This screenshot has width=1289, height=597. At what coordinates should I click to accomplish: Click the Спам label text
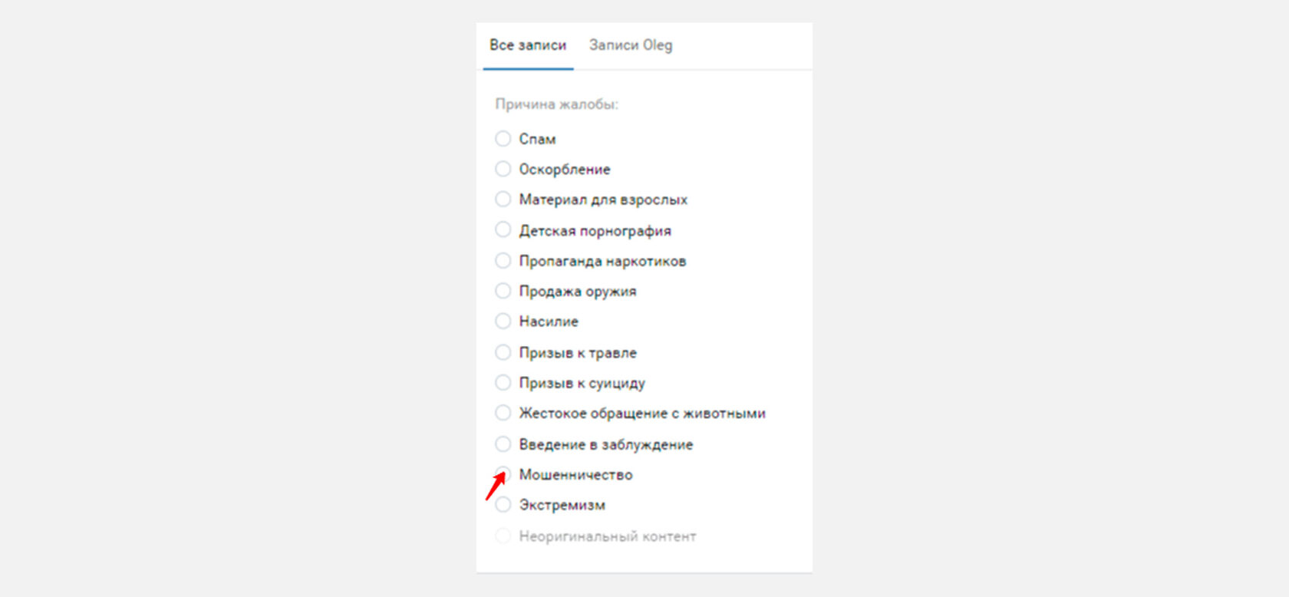tap(537, 139)
